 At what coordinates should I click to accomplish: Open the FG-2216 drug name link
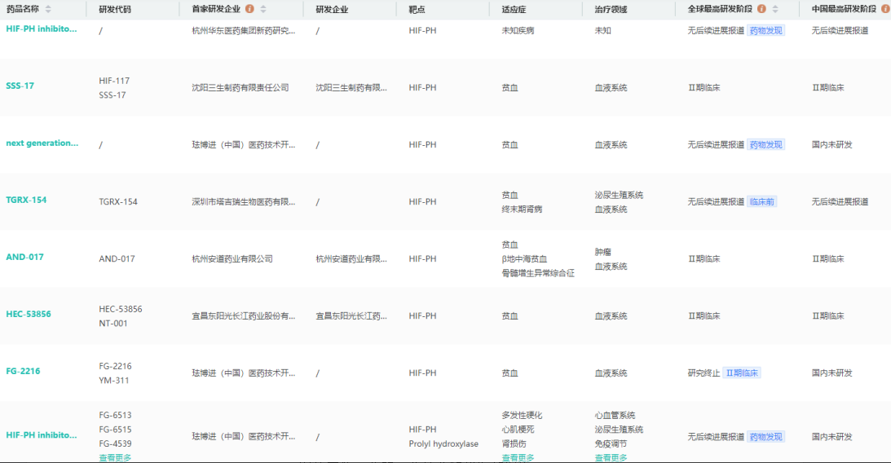[x=23, y=371]
